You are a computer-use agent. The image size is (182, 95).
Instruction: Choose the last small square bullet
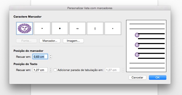(113, 28)
